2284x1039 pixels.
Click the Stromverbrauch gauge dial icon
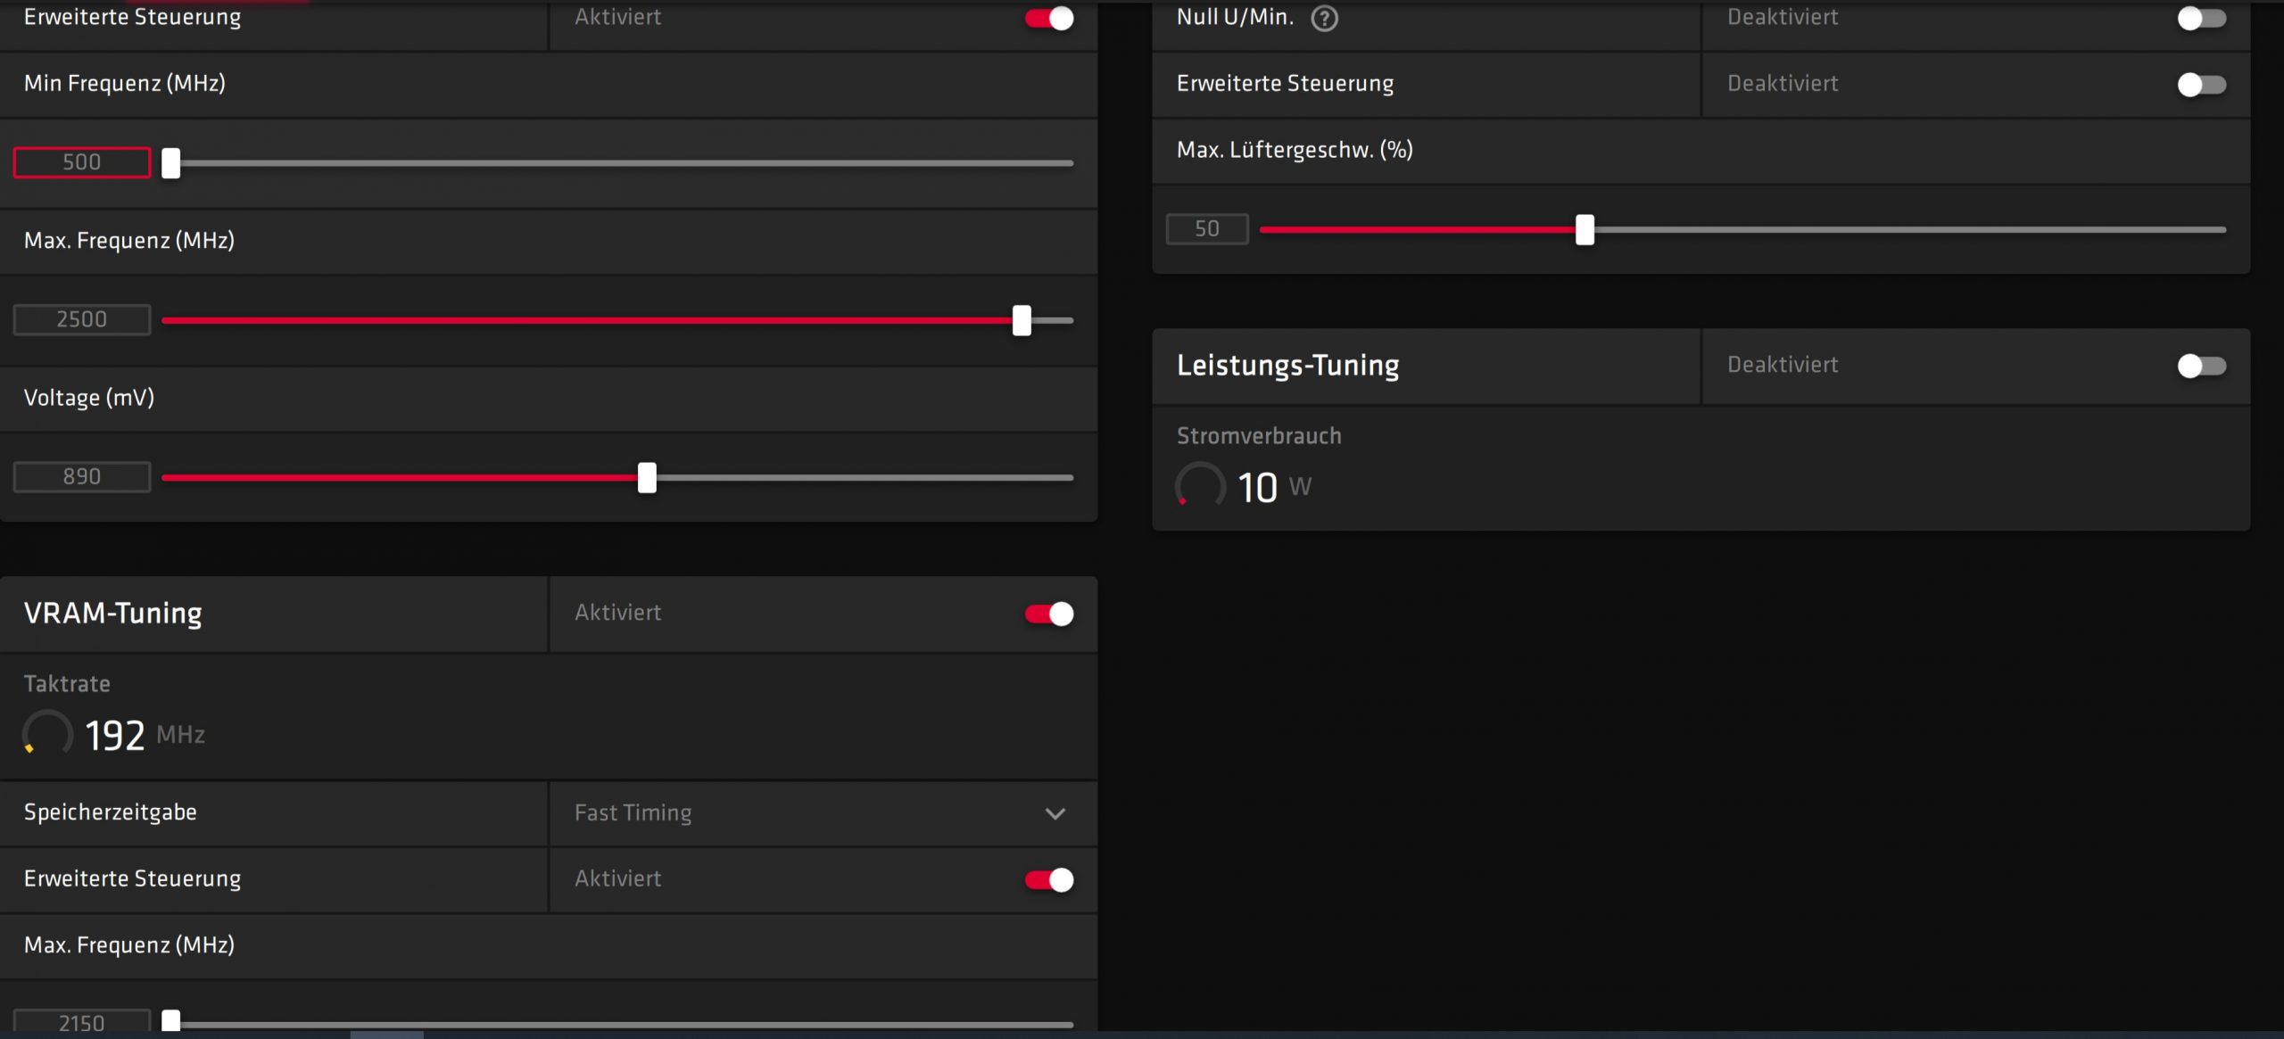point(1200,486)
